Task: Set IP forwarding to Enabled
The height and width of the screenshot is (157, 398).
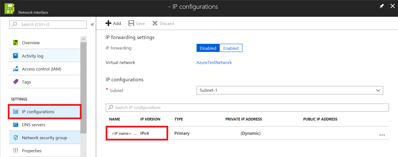Action: tap(231, 48)
